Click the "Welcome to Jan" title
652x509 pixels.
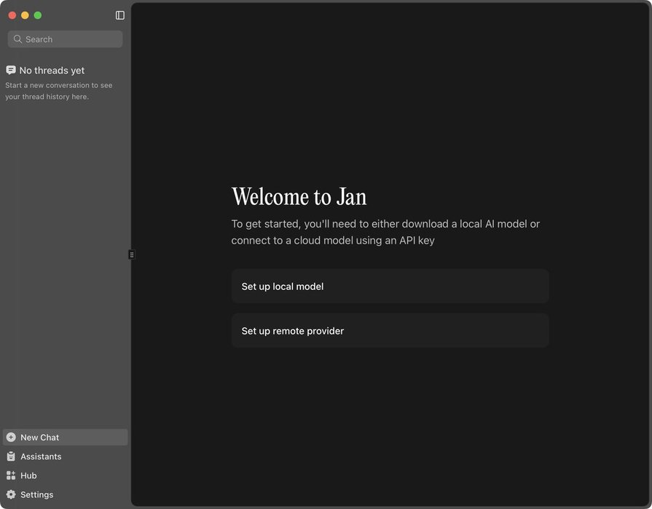pyautogui.click(x=299, y=197)
